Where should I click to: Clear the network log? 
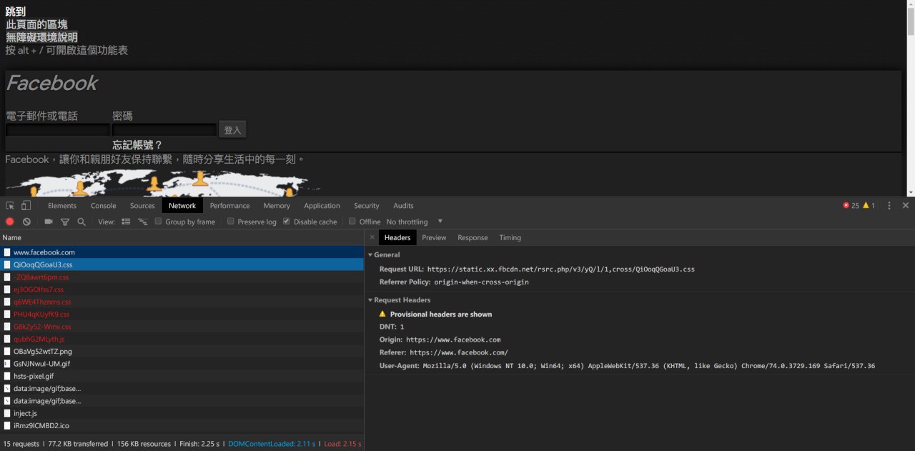click(26, 222)
